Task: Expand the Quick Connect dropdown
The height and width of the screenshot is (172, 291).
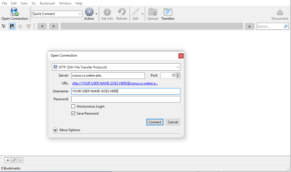Action: [80, 14]
